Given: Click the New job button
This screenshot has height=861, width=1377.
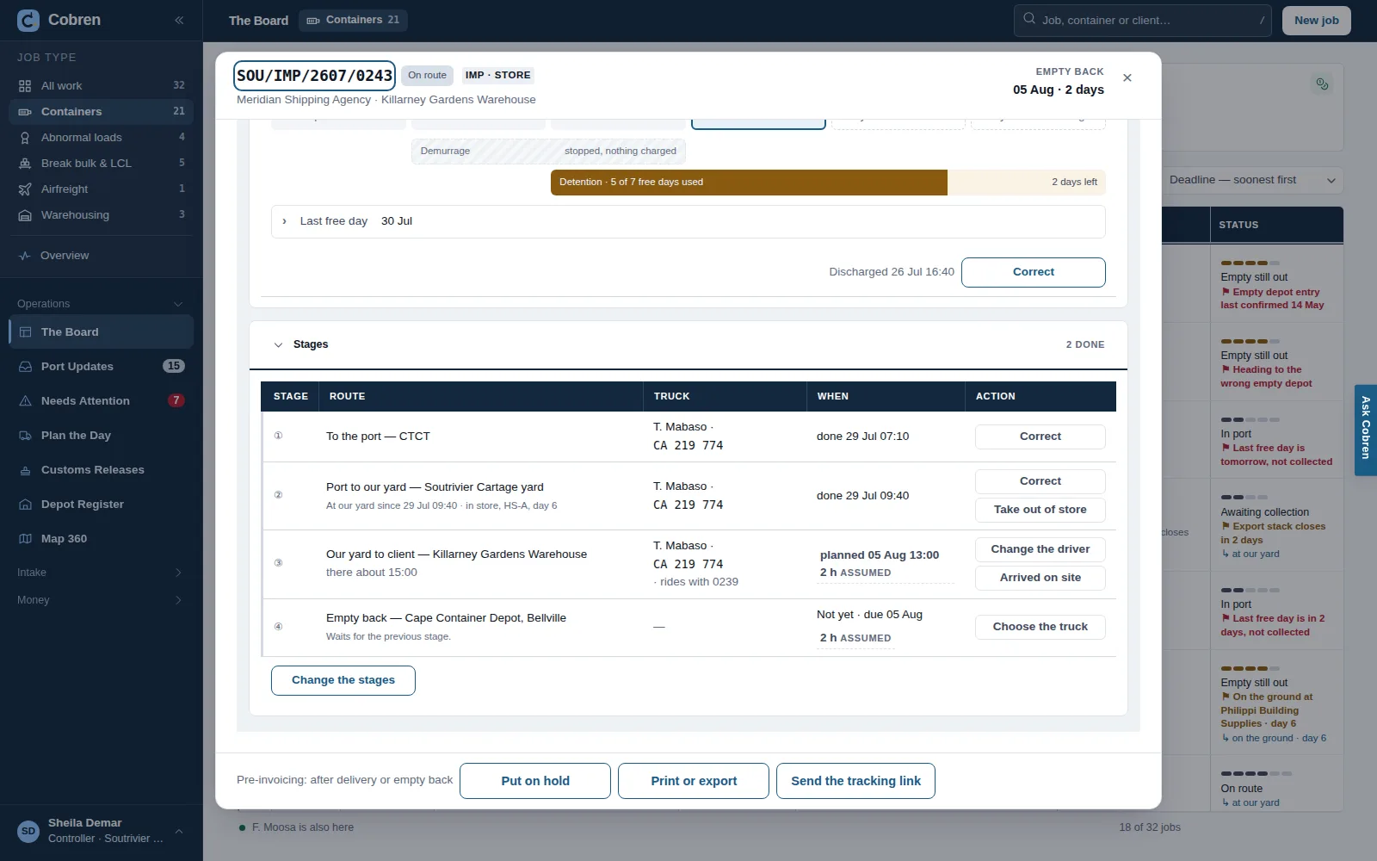Looking at the screenshot, I should (x=1316, y=21).
